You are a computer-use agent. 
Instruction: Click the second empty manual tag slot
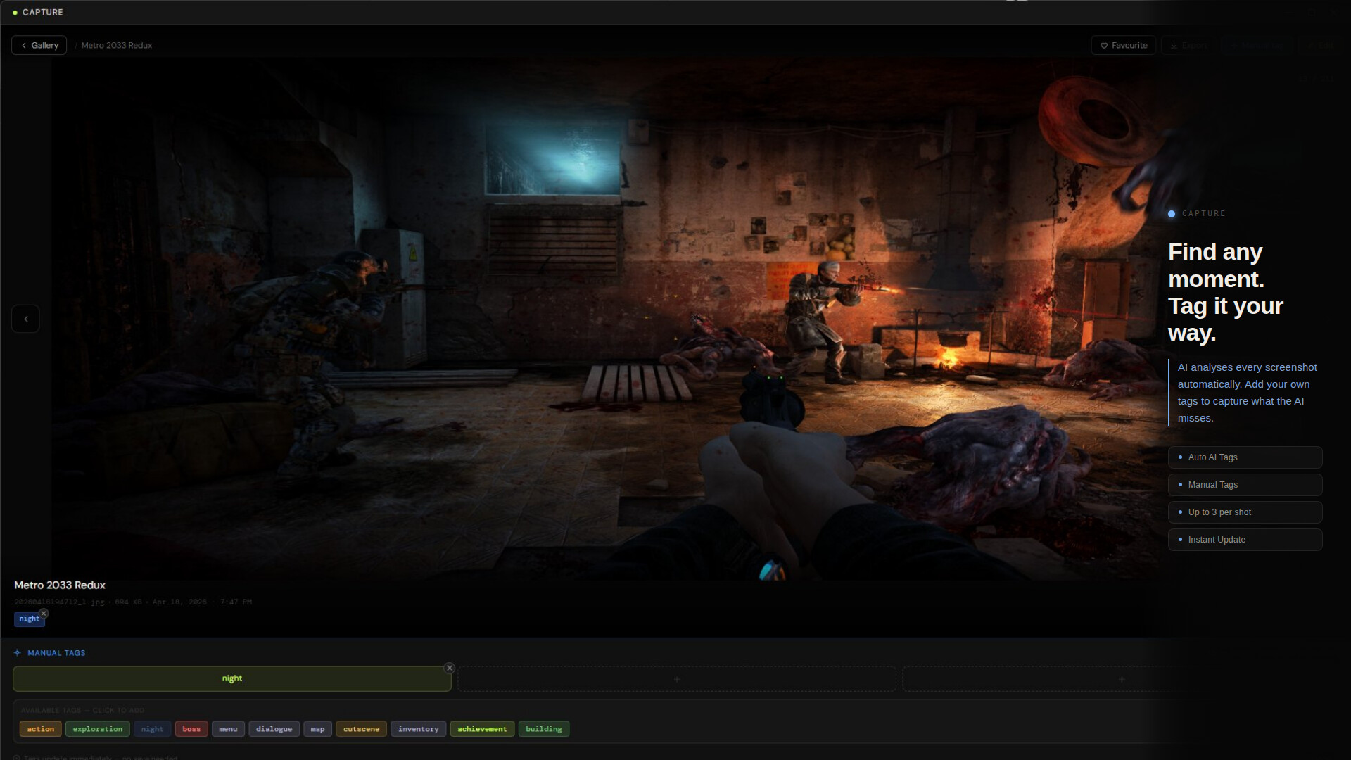coord(676,679)
